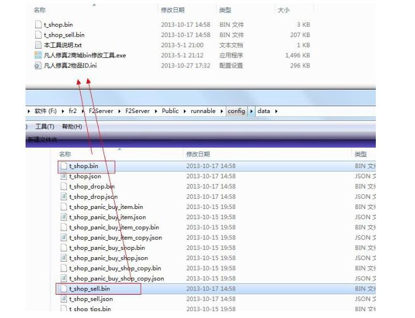Select 凡人修真2物品ID.ini file name
Image resolution: width=415 pixels, height=318 pixels.
click(x=70, y=65)
